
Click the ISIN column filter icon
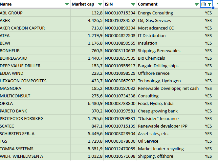pyautogui.click(x=133, y=4)
